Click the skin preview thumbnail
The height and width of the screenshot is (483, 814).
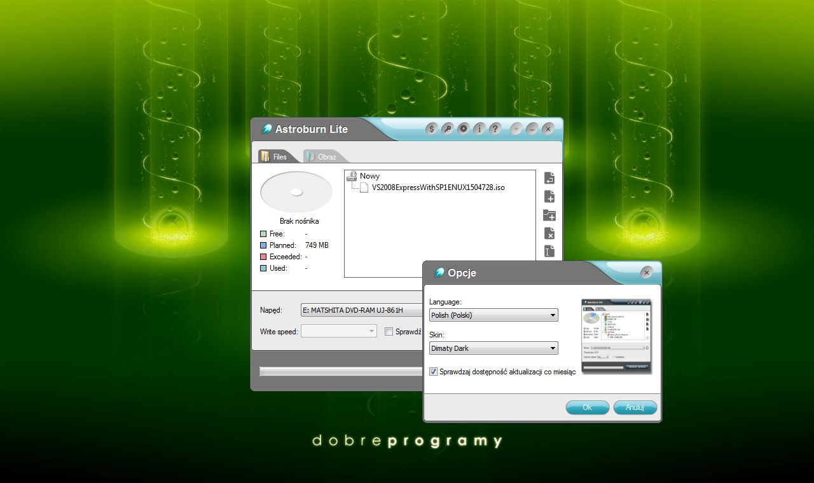click(617, 336)
